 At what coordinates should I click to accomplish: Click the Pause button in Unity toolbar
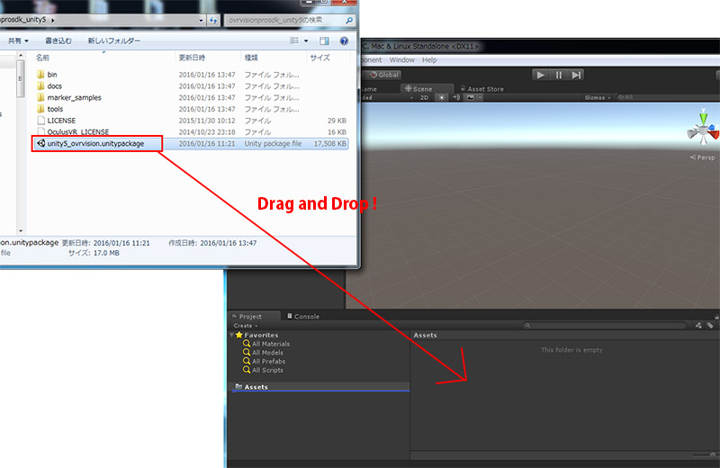point(558,75)
